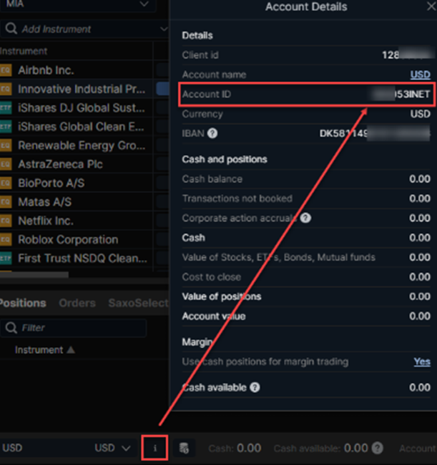
Task: Close the Account Details panel
Action: [x=426, y=7]
